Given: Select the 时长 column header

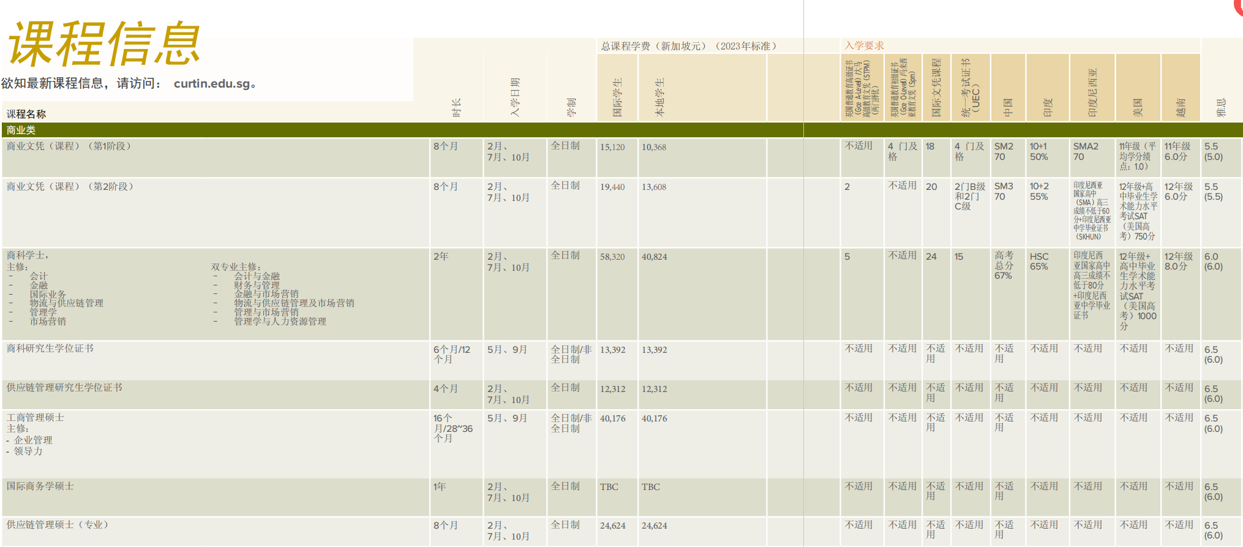Looking at the screenshot, I should click(x=456, y=108).
